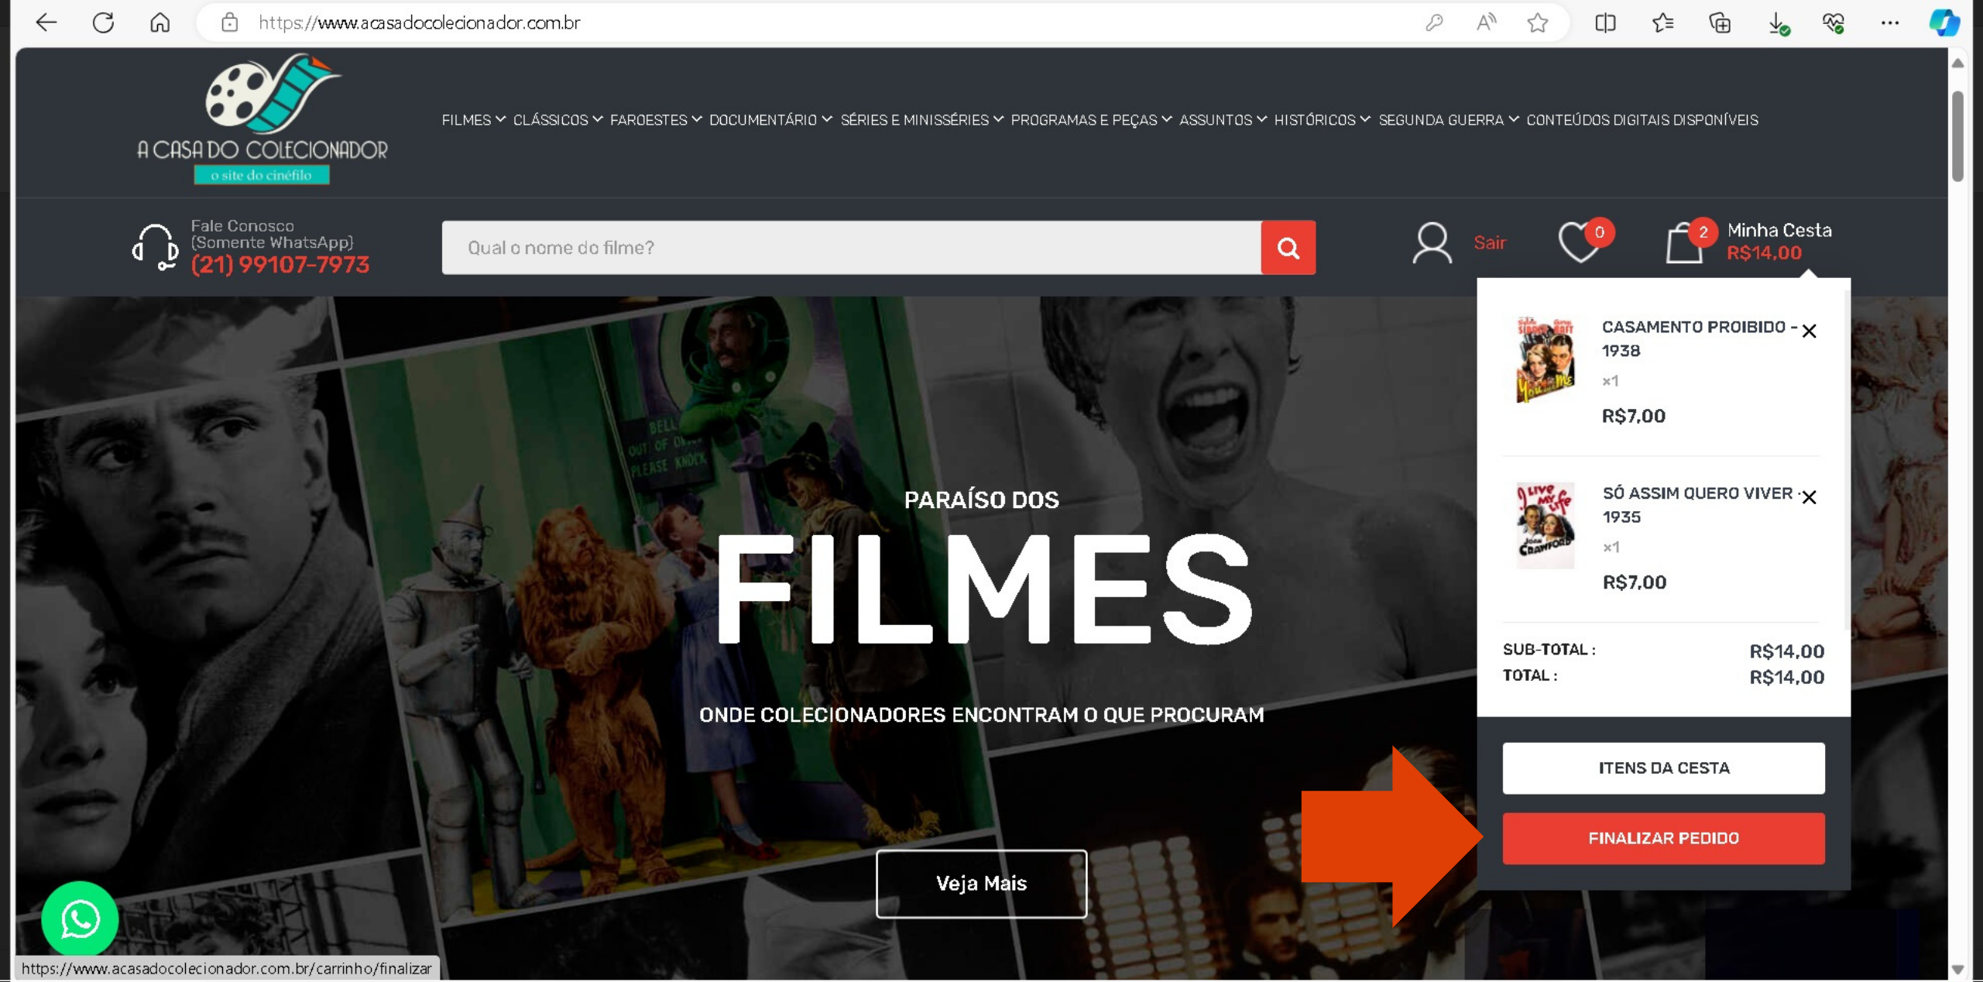
Task: Expand FILMES dropdown menu
Action: click(473, 120)
